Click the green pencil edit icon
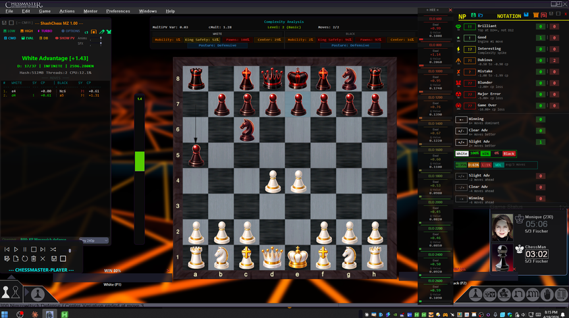The image size is (569, 318). click(102, 32)
